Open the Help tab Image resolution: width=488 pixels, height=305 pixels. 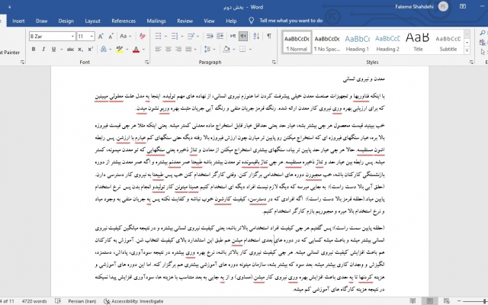coord(231,21)
